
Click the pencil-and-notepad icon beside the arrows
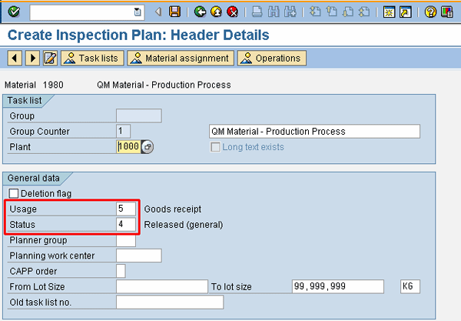(x=51, y=59)
